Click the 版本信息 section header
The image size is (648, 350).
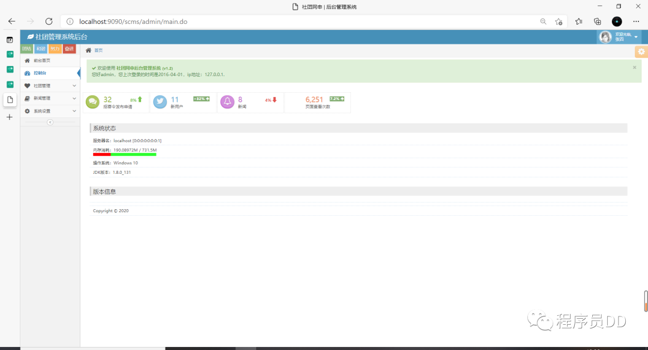pos(359,192)
